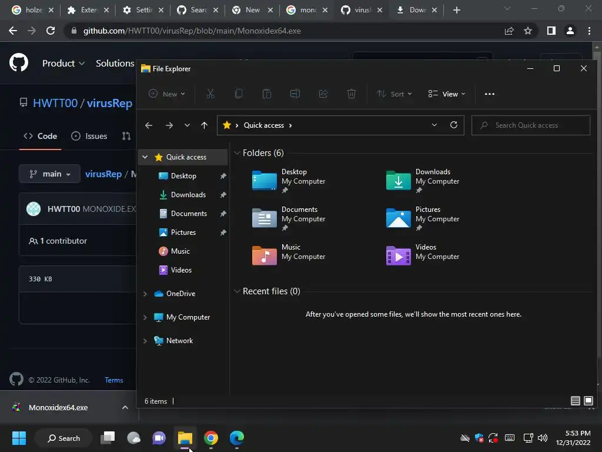Open recent locations dropdown chevron
Screen dimensions: 602x452
coord(187,125)
